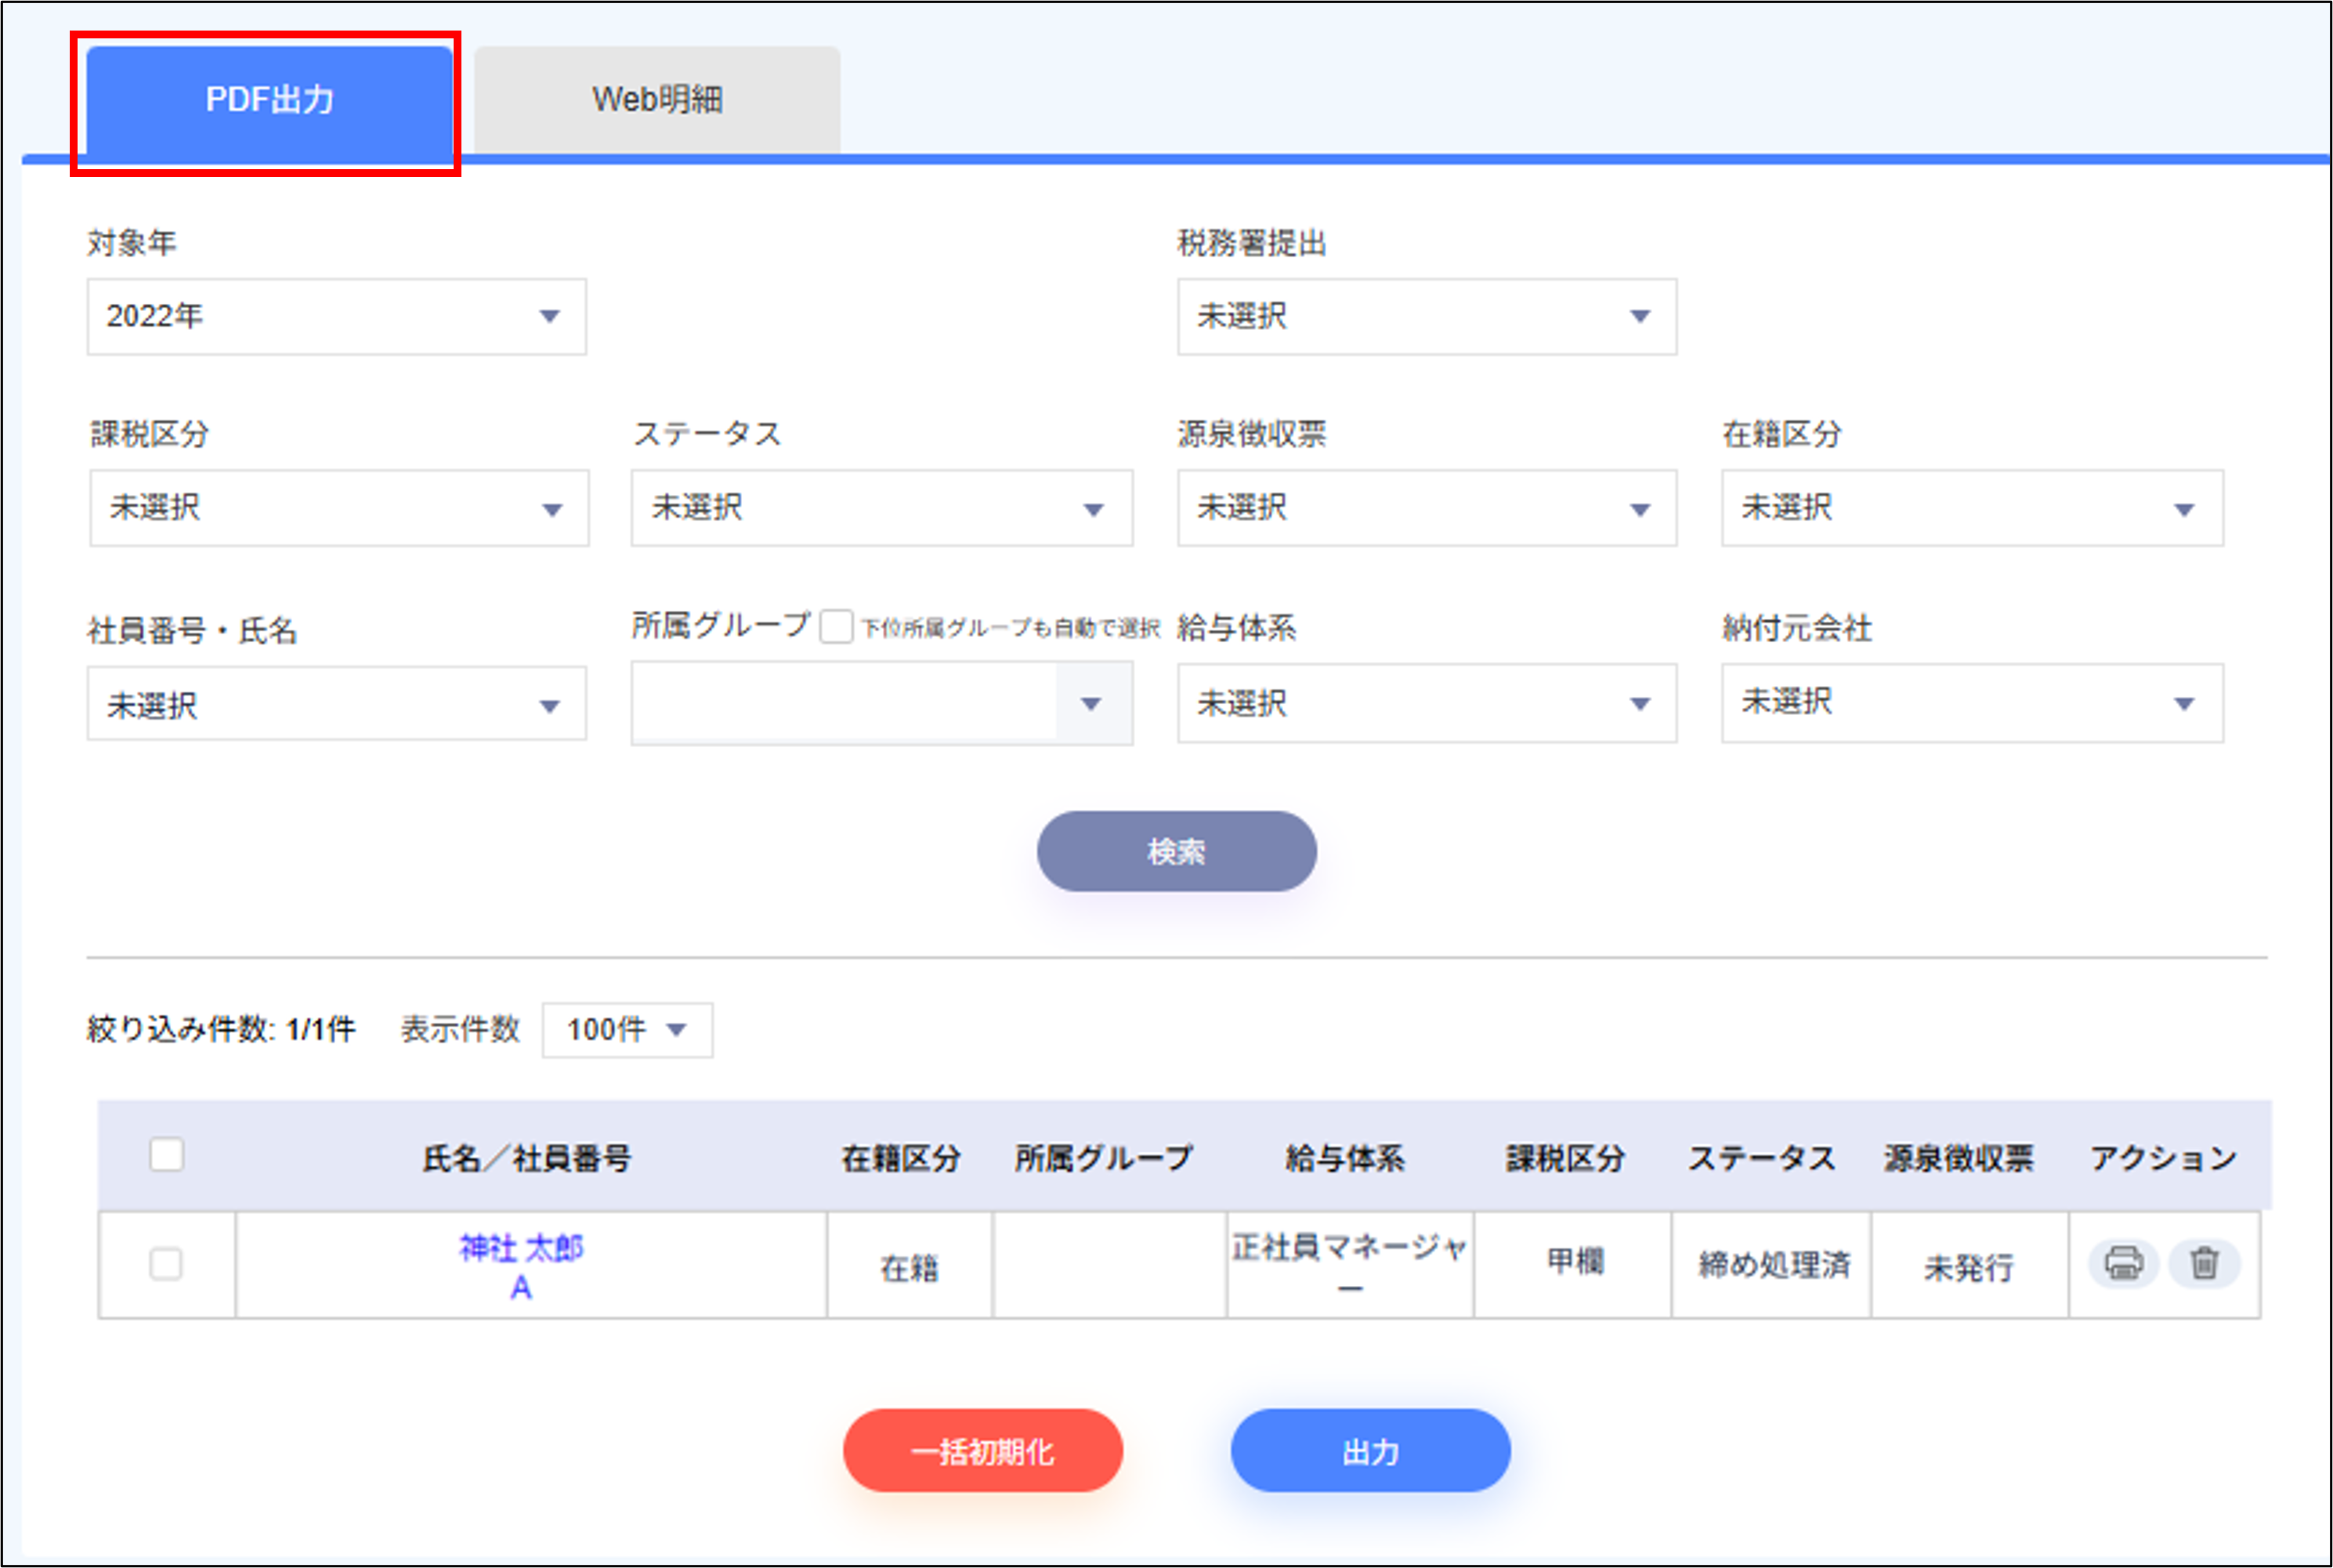Check the row checkbox for 神社 太郎
Viewport: 2333px width, 1568px height.
tap(166, 1264)
